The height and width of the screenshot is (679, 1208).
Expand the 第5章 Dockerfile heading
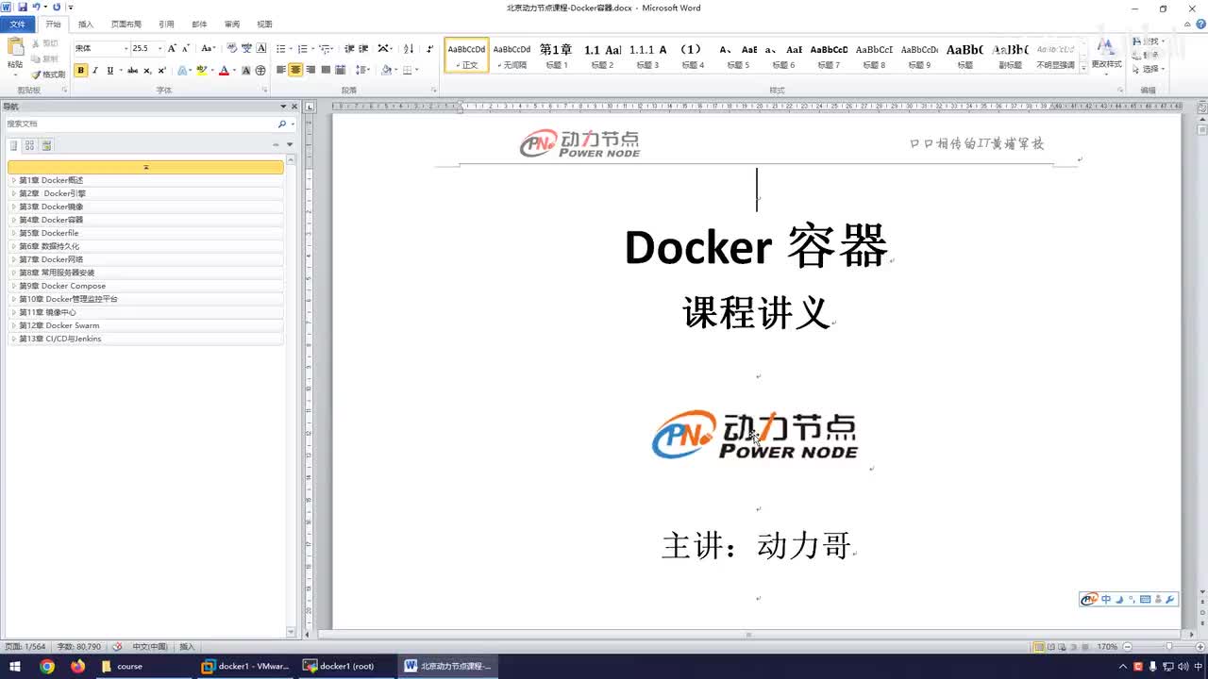13,233
